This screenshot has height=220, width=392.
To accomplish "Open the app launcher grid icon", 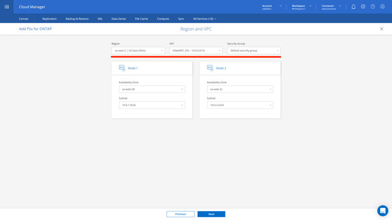I will click(7, 7).
